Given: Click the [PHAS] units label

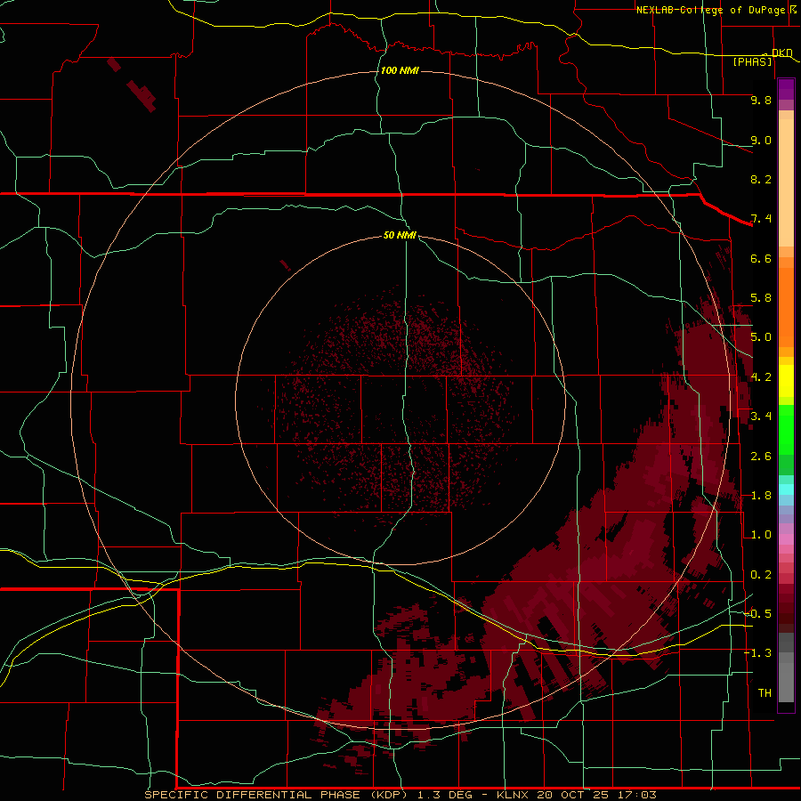Looking at the screenshot, I should 752,61.
